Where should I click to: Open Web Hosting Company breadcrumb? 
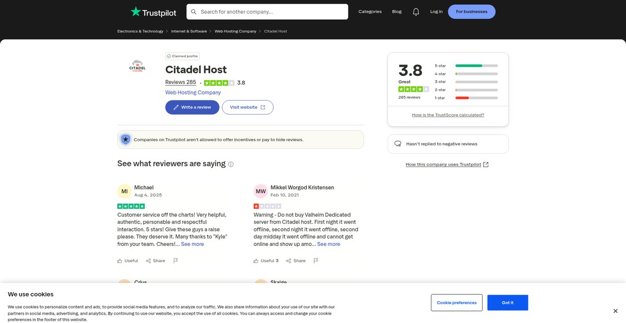click(235, 31)
